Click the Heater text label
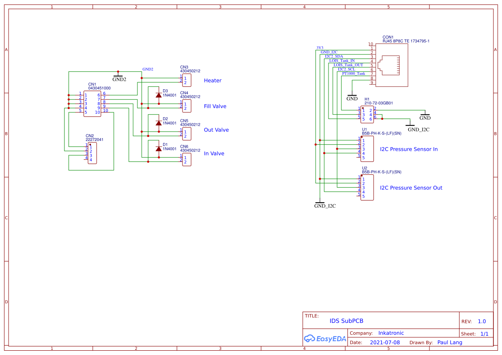This screenshot has width=502, height=355. [213, 80]
